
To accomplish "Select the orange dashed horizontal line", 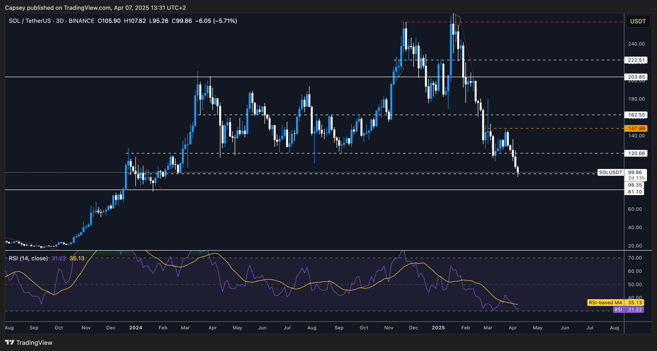I will click(547, 128).
